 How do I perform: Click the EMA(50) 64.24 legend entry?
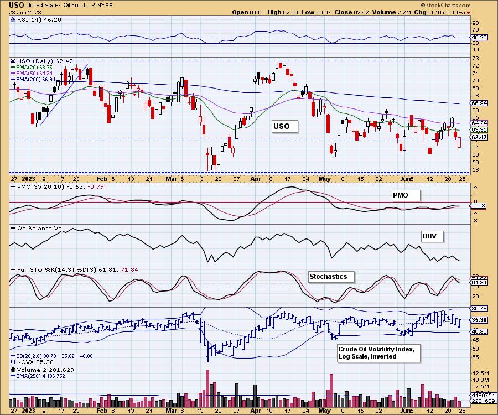(32, 74)
